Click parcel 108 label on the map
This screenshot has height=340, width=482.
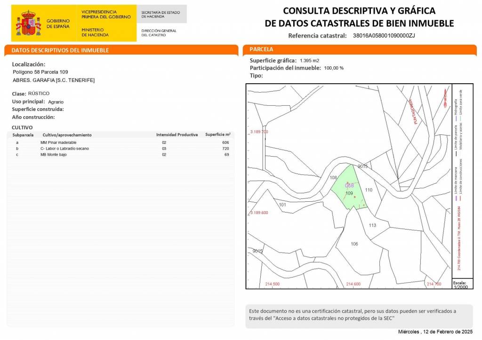click(x=334, y=178)
